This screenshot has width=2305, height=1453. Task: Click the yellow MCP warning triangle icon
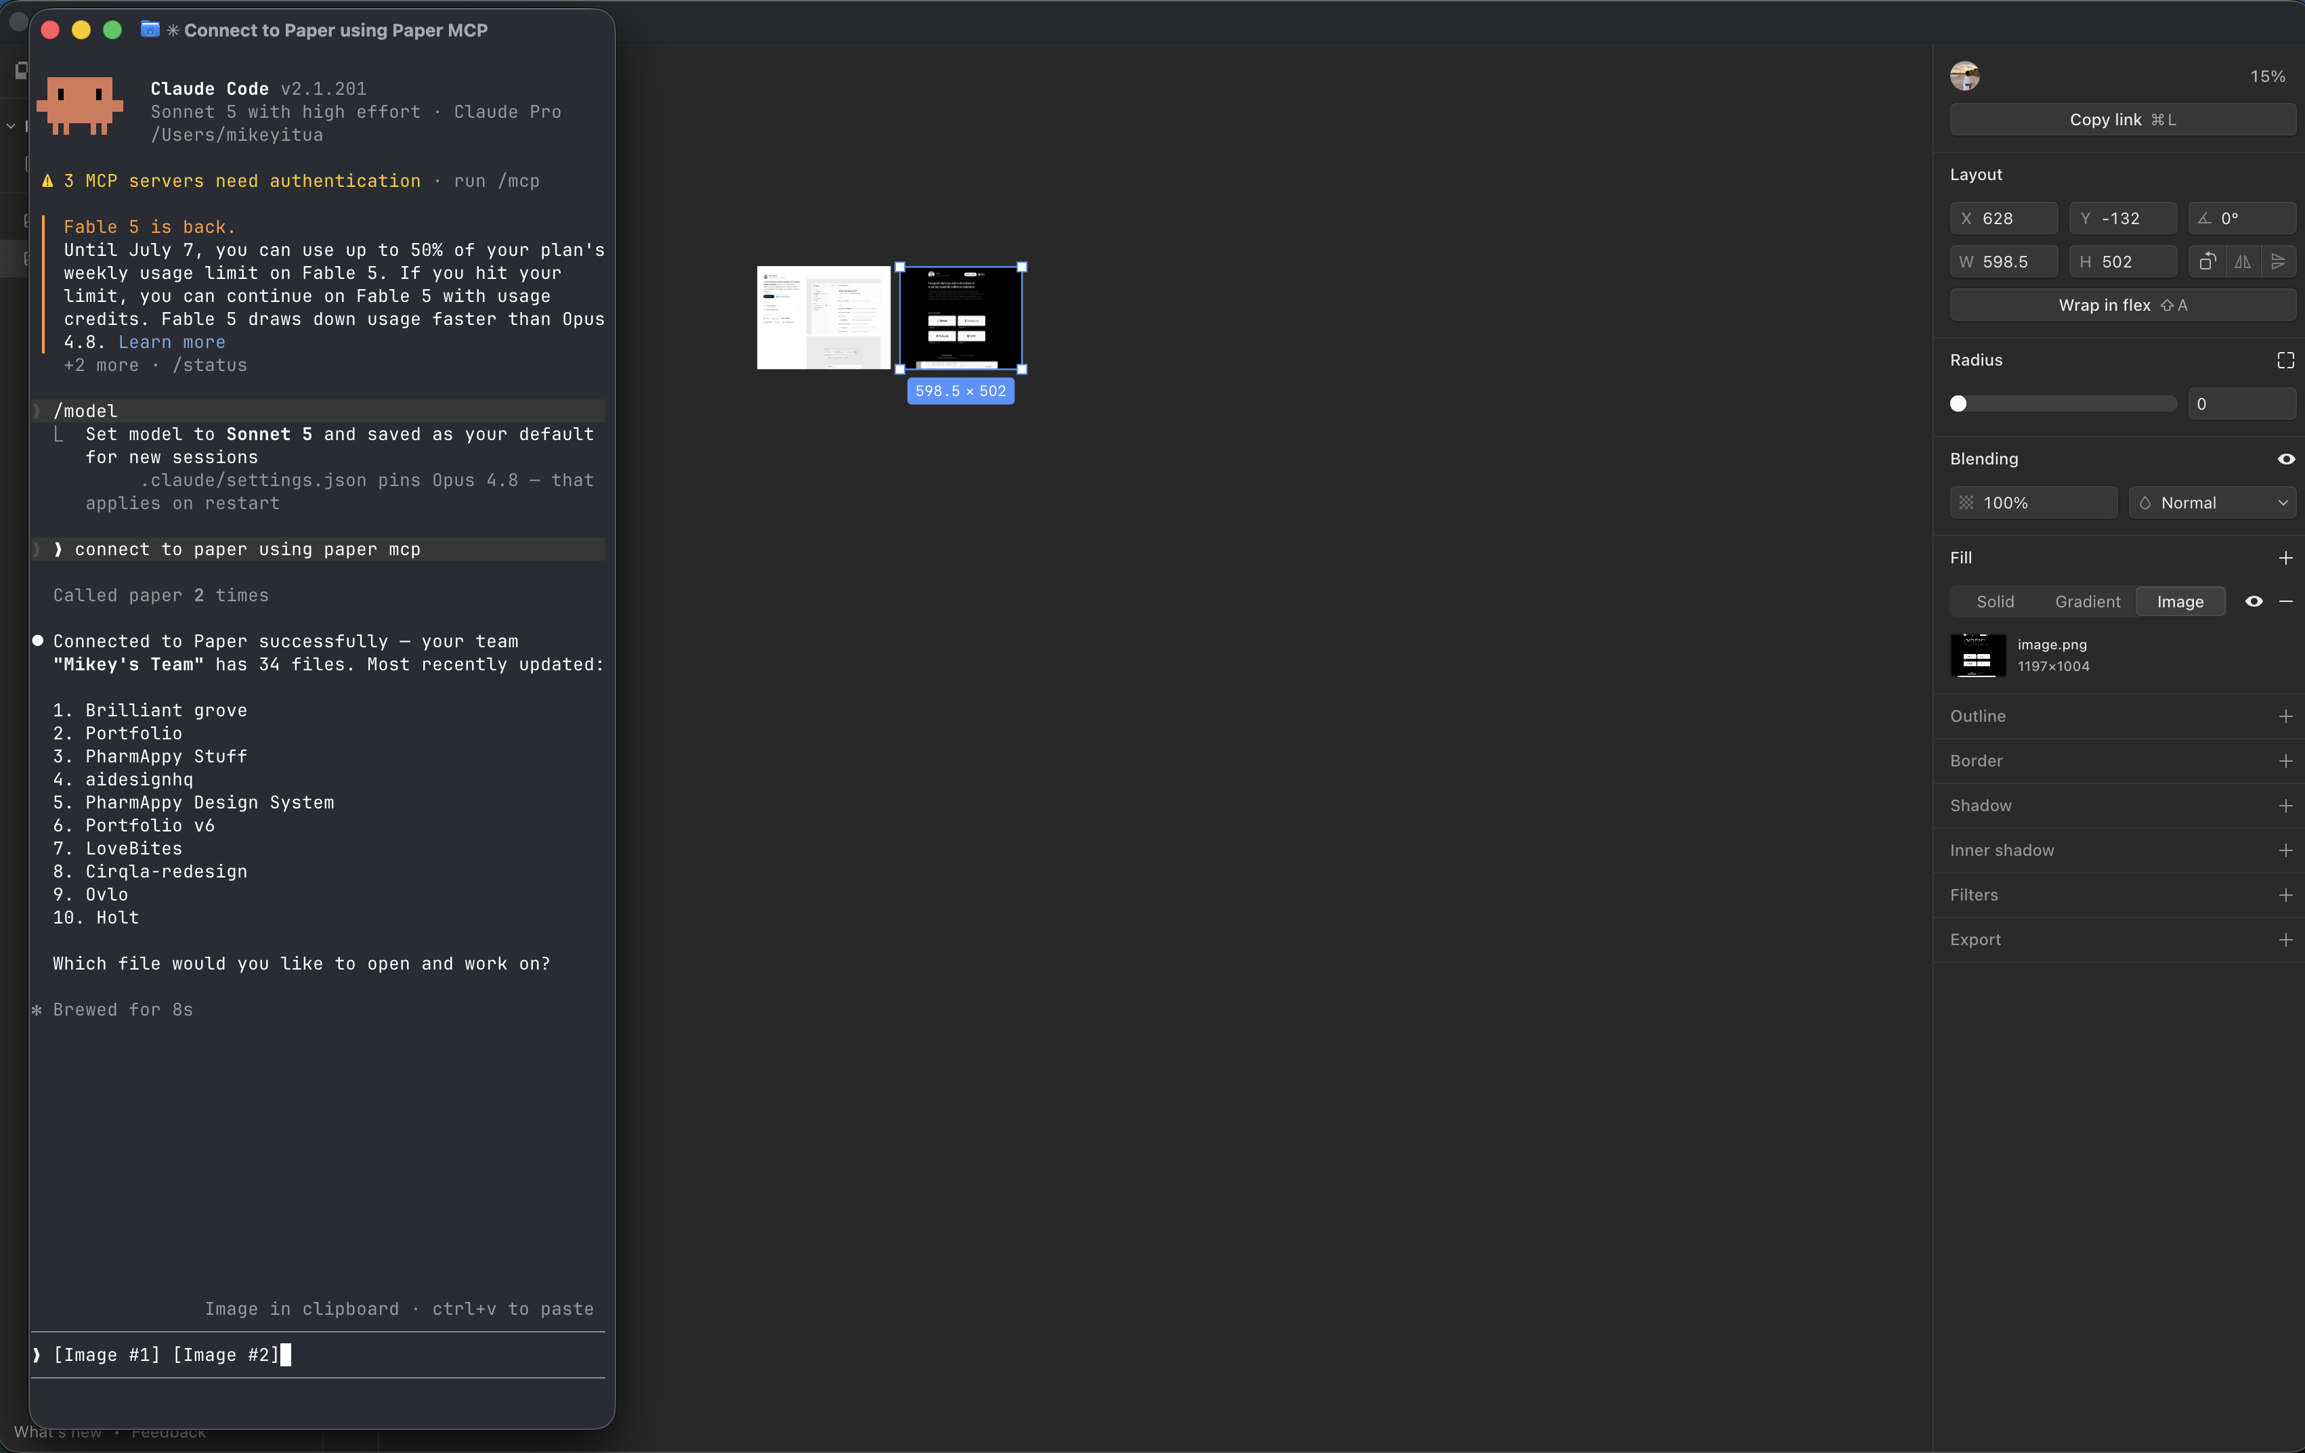pos(47,181)
